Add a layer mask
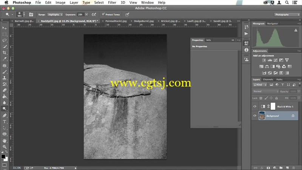The width and height of the screenshot is (302, 170). [268, 168]
